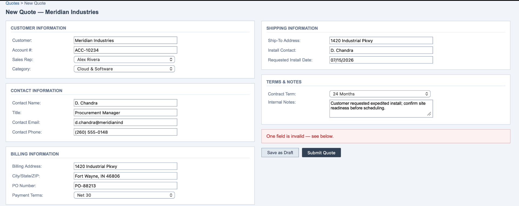This screenshot has width=519, height=206.
Task: Click the 'Payment Terms:' label
Action: [x=28, y=195]
